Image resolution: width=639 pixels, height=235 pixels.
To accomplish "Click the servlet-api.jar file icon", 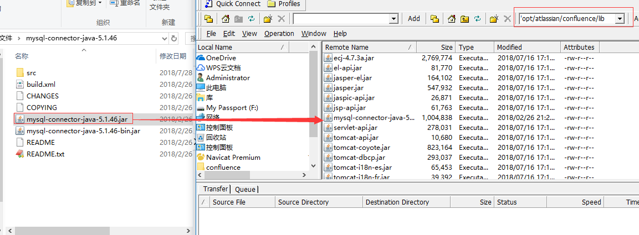I will coord(328,127).
